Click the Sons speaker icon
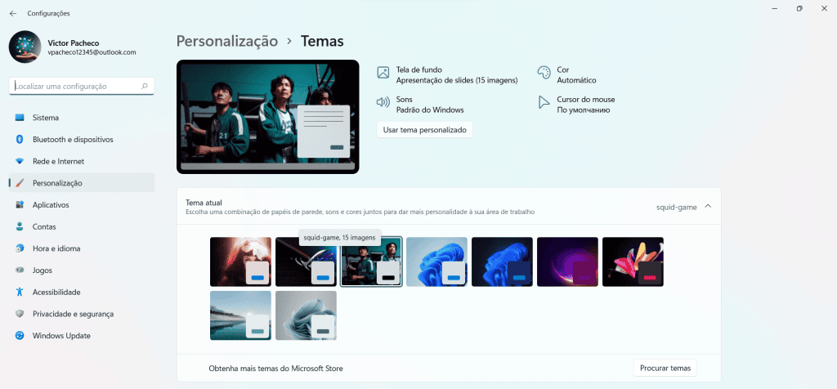 383,102
